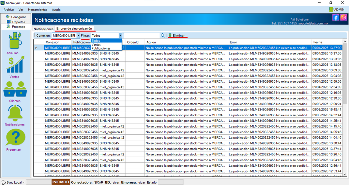Select Procesos in the sidebar
349x185 pixels.
(x=16, y=27)
